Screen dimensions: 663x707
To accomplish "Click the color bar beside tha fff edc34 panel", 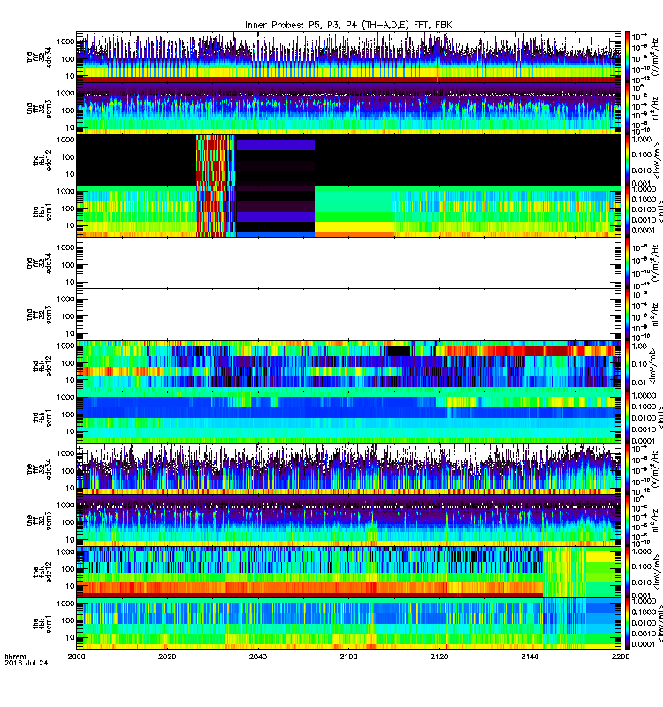I will 628,57.
